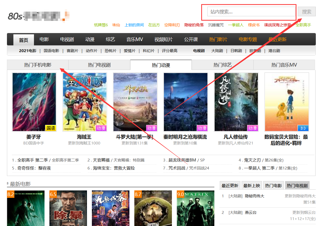Open 音乐MV in the main navigation bar
The width and height of the screenshot is (316, 226).
point(135,39)
